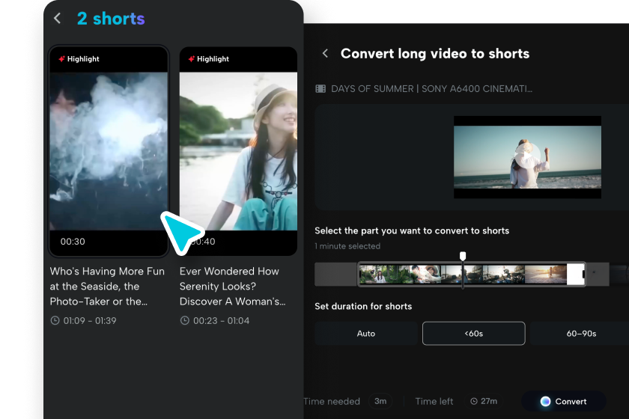Click the DAYS OF SUMMER video file name
This screenshot has width=629, height=419.
[431, 88]
